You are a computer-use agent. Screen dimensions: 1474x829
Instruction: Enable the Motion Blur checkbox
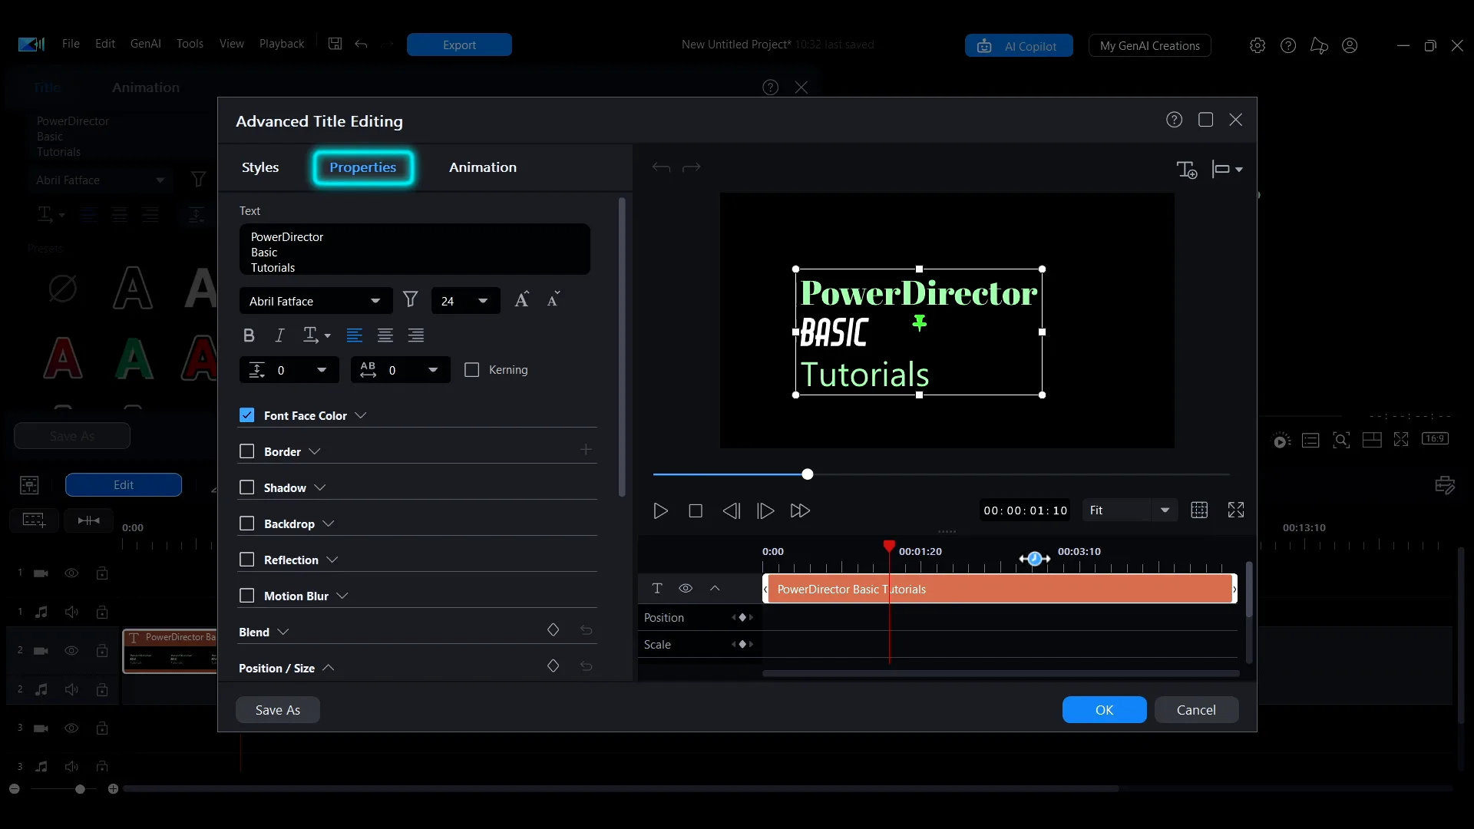pos(246,596)
